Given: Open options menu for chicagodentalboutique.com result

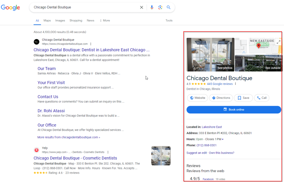Looking at the screenshot, I should click(x=91, y=44).
